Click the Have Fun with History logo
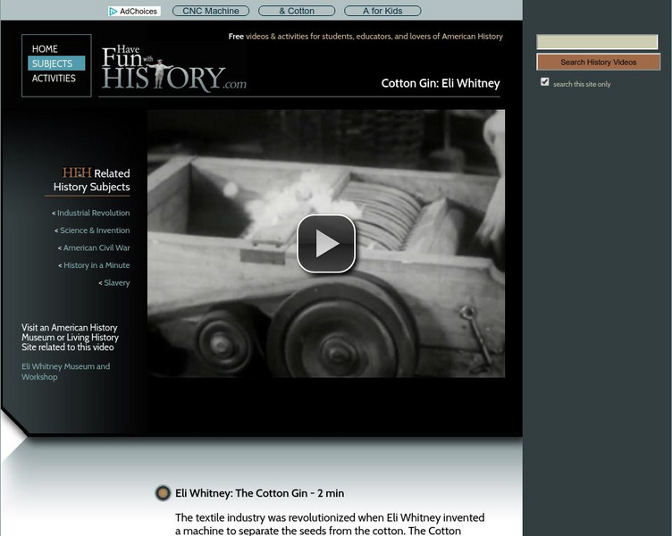The width and height of the screenshot is (672, 536). [x=173, y=68]
